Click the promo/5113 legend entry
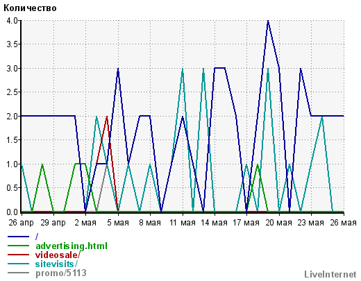The height and width of the screenshot is (281, 361). (61, 273)
